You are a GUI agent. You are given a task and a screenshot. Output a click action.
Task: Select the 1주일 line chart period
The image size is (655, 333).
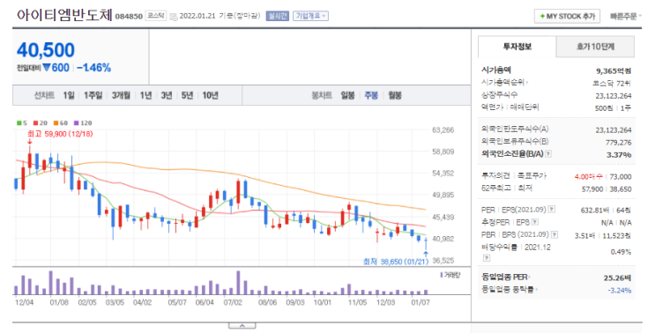click(x=93, y=95)
